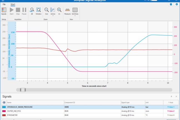The width and height of the screenshot is (180, 120).
Task: Toggle the Grid lines icon
Action: coord(75,10)
